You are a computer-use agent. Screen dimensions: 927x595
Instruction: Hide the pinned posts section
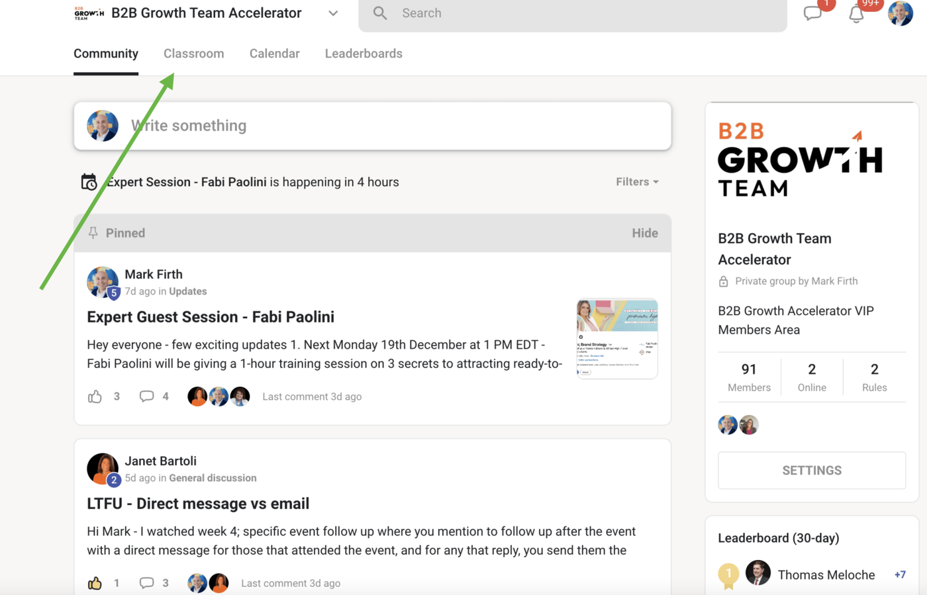tap(645, 233)
